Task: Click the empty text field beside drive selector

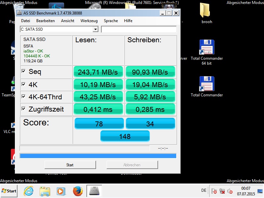Action: 139,29
